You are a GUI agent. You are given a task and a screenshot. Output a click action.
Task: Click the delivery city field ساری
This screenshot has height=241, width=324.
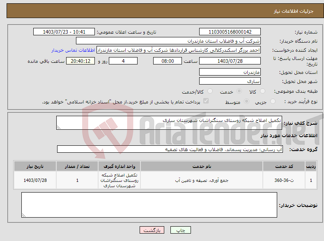(230, 81)
